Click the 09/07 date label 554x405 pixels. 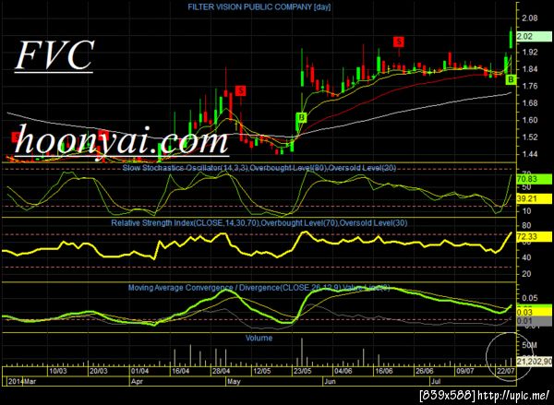click(x=465, y=371)
